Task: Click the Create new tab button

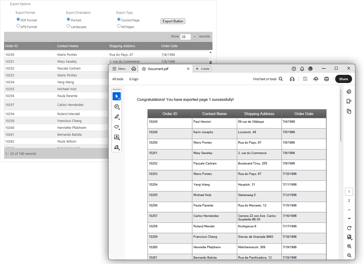Action: 202,69
